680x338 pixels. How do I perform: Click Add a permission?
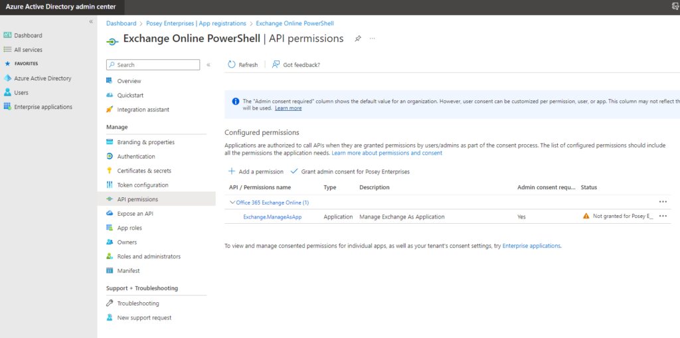pyautogui.click(x=256, y=171)
